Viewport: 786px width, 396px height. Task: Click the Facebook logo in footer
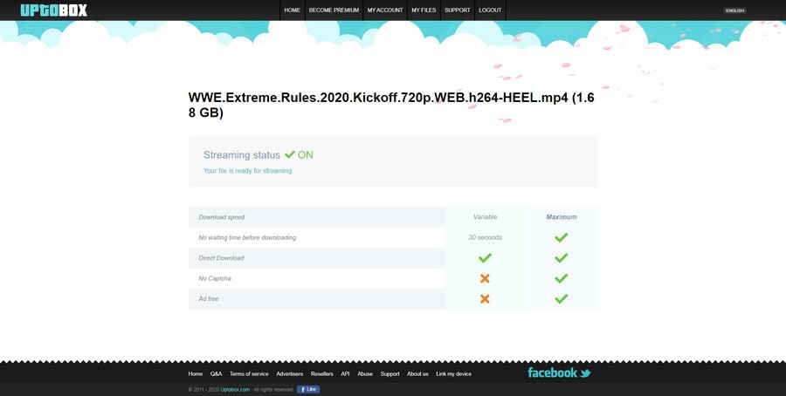[x=553, y=372]
